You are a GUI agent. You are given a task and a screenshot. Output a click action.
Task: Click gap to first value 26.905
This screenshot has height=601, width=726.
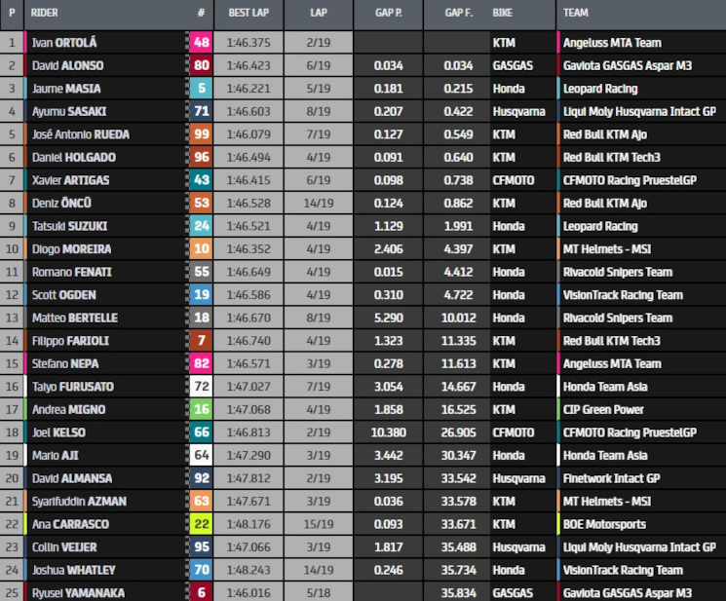(458, 432)
